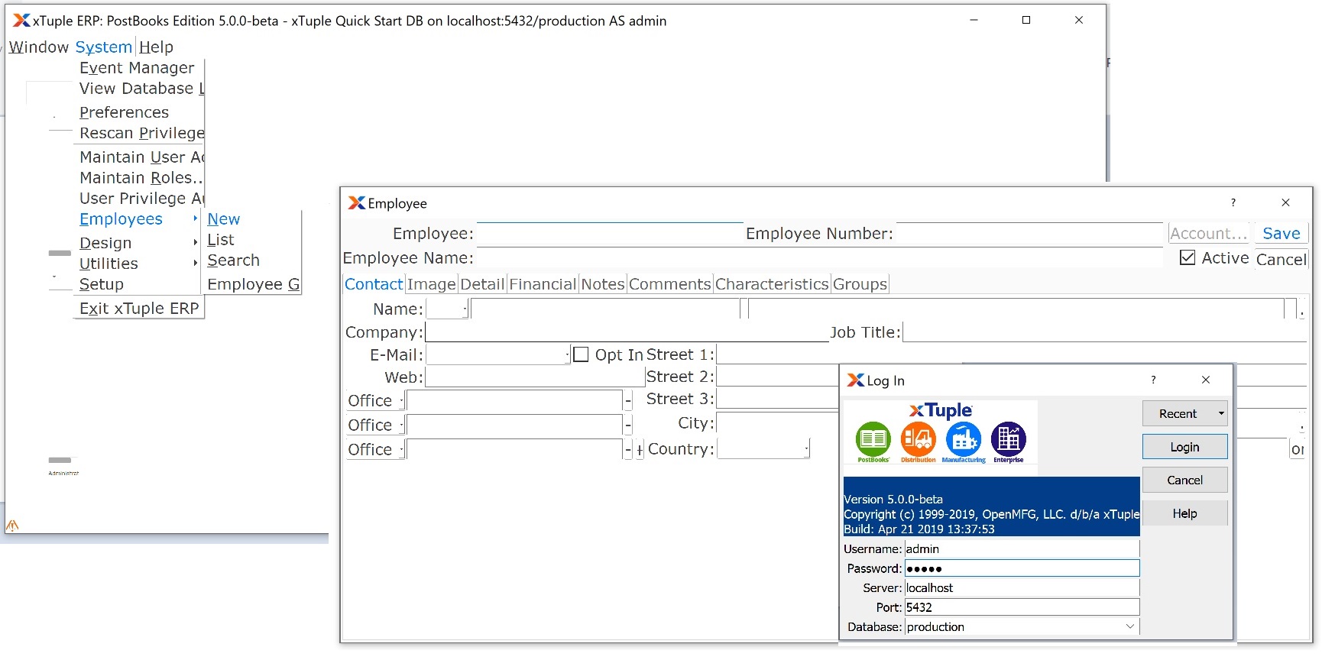Image resolution: width=1322 pixels, height=660 pixels.
Task: Click the help question mark in Log In dialog
Action: [x=1153, y=380]
